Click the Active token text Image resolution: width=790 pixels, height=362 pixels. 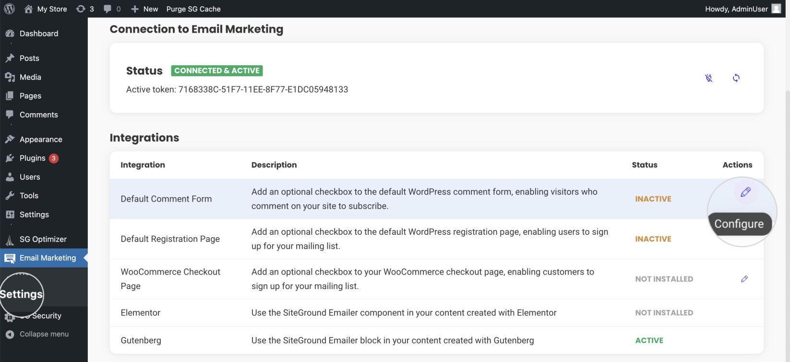(x=237, y=89)
